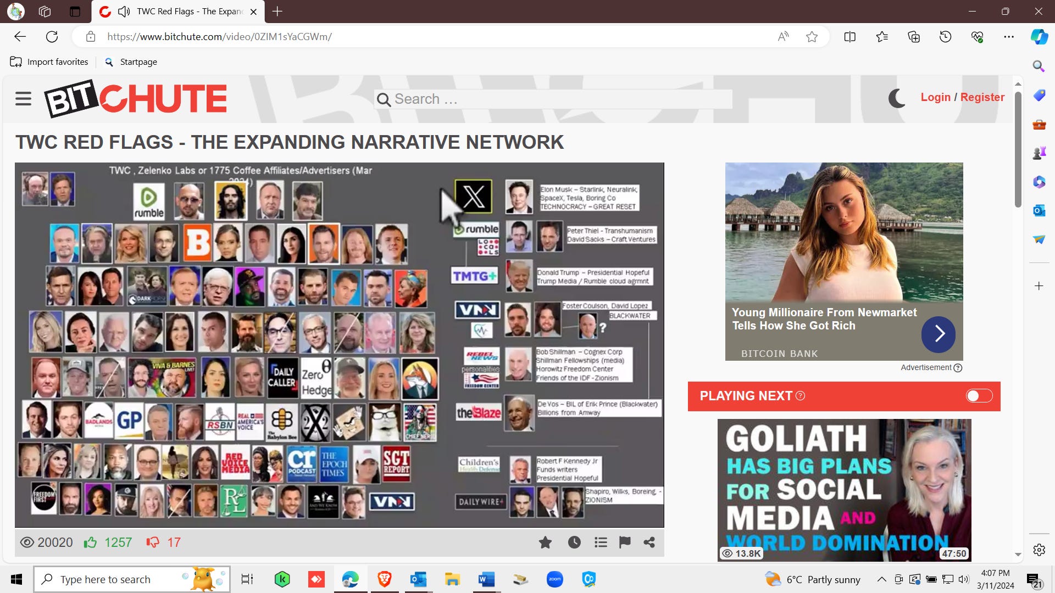1055x593 pixels.
Task: Open Edge split screen
Action: point(849,37)
